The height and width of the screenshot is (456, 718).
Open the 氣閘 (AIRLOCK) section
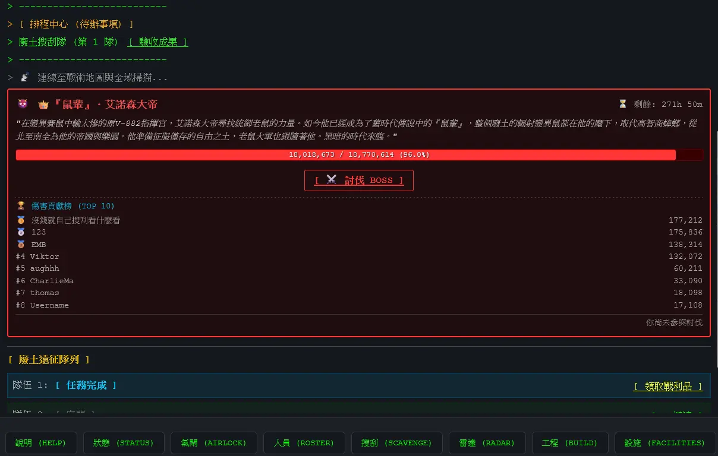pos(214,443)
